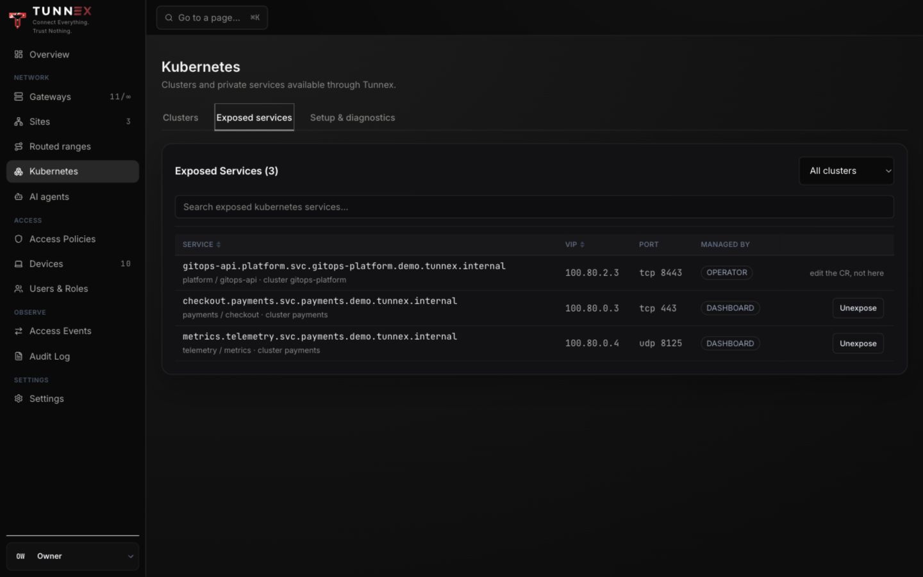
Task: Open Audit Log from the sidebar
Action: point(72,356)
